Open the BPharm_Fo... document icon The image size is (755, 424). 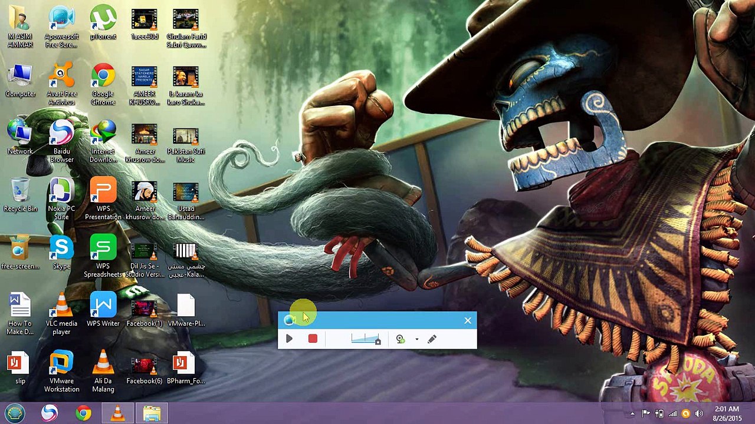pos(186,368)
